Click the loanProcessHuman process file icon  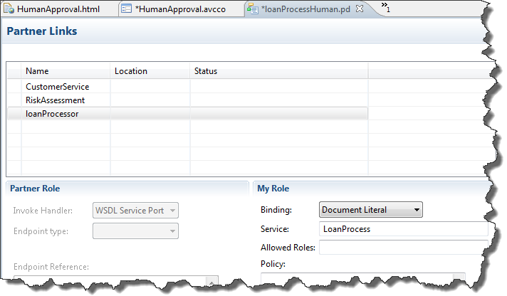[253, 10]
